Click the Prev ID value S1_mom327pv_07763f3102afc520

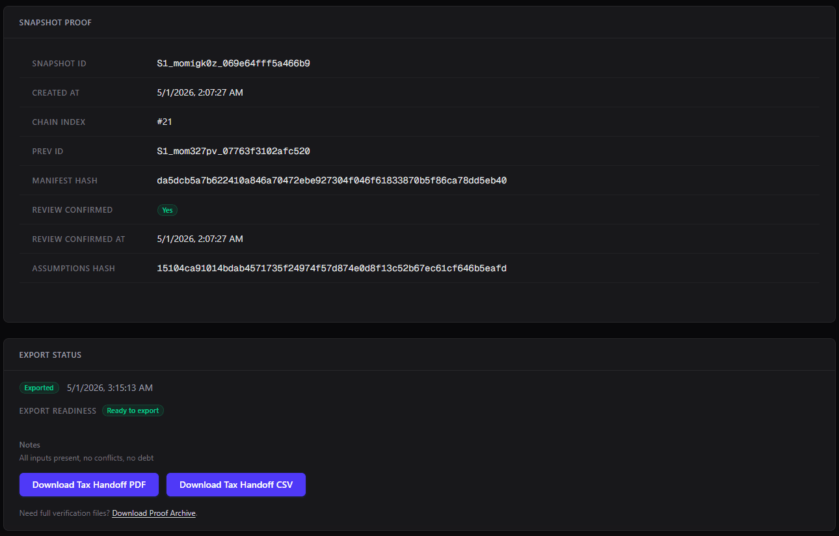click(x=233, y=152)
